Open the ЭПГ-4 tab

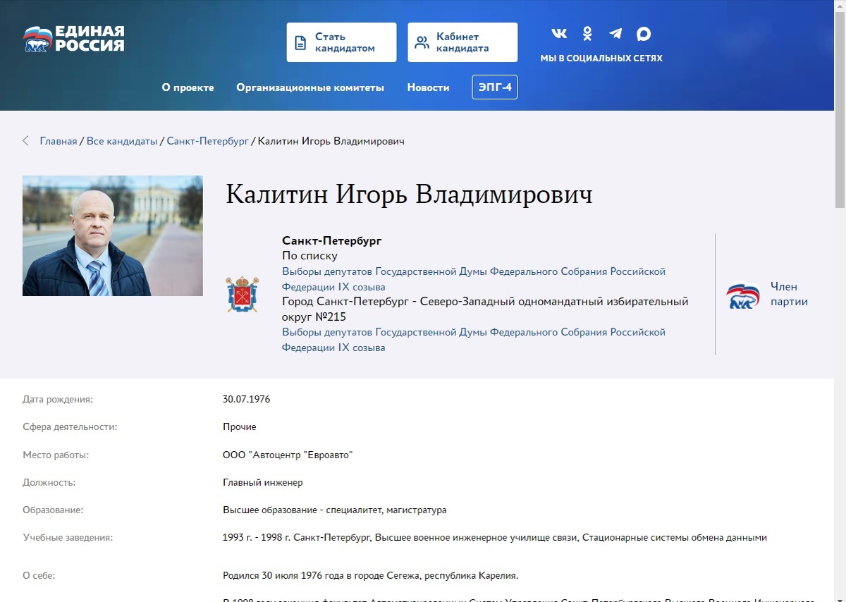pyautogui.click(x=494, y=87)
